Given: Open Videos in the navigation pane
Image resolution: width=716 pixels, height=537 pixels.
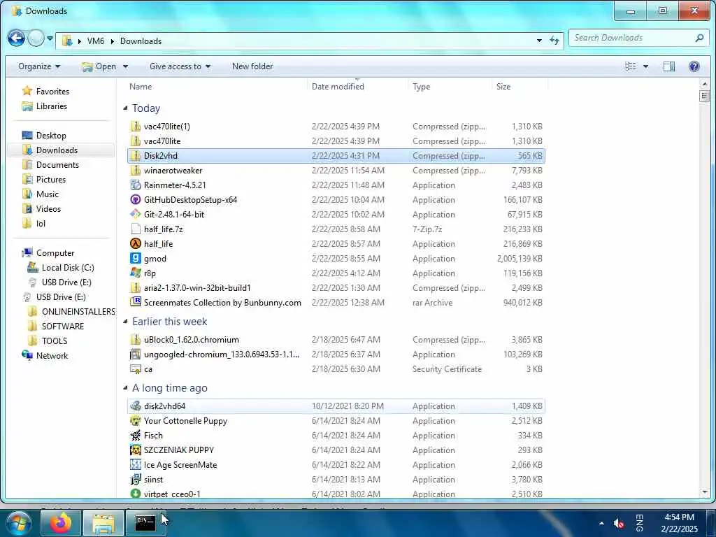Looking at the screenshot, I should coord(41,208).
